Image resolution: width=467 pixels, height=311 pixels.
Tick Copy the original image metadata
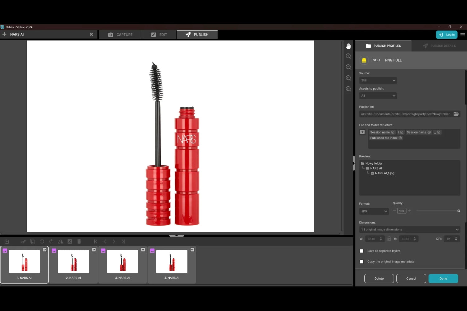(x=362, y=262)
